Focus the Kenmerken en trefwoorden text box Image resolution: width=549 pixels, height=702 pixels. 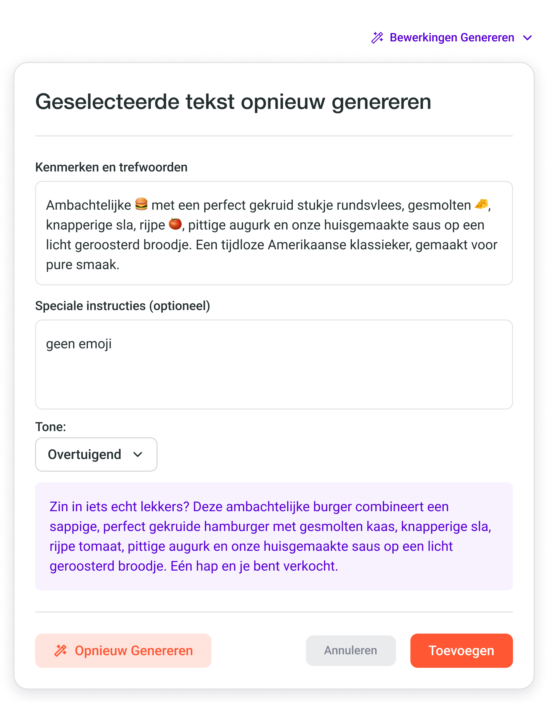coord(274,233)
